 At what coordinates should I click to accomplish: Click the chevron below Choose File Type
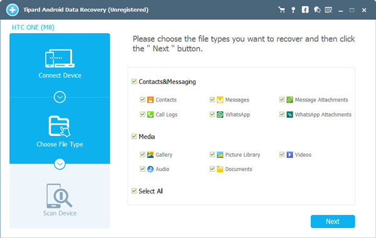point(60,164)
